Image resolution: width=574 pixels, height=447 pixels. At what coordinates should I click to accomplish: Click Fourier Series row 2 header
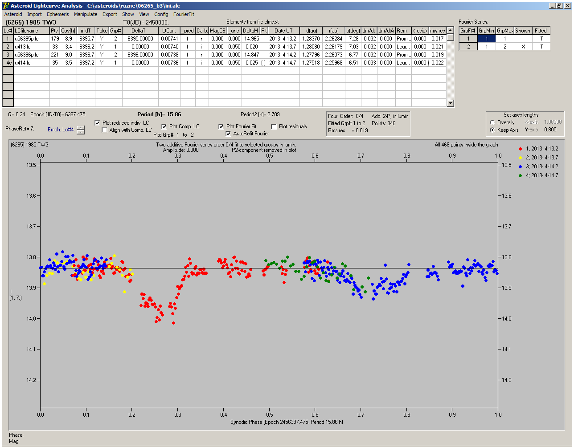(x=468, y=47)
